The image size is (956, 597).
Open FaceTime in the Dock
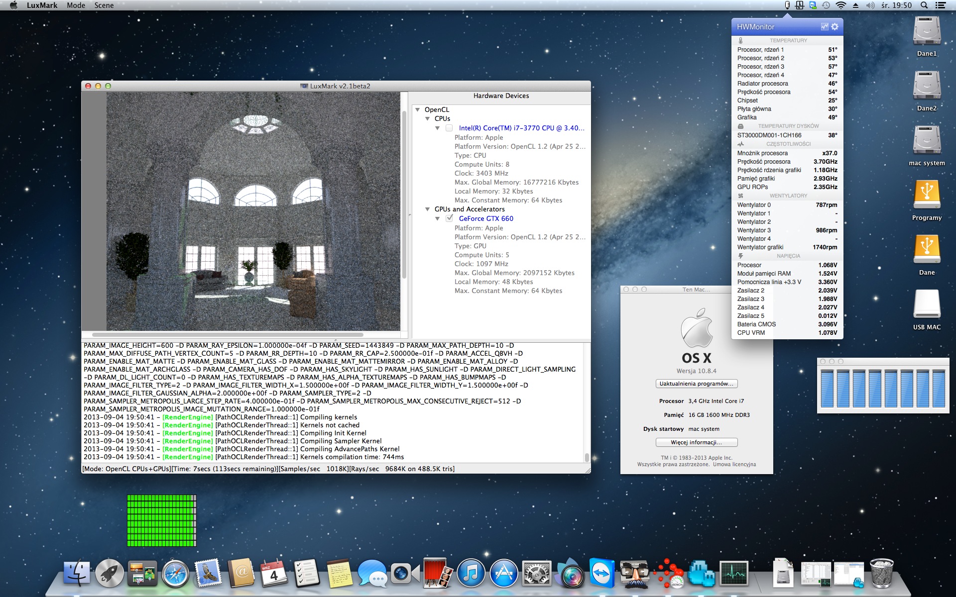[405, 573]
